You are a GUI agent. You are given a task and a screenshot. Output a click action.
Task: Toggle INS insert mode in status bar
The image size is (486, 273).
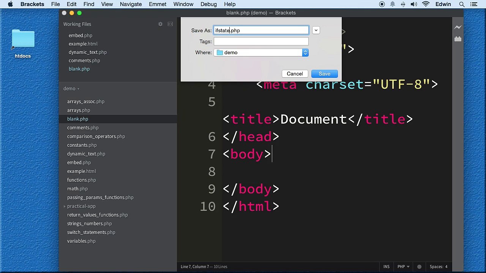[x=386, y=267]
